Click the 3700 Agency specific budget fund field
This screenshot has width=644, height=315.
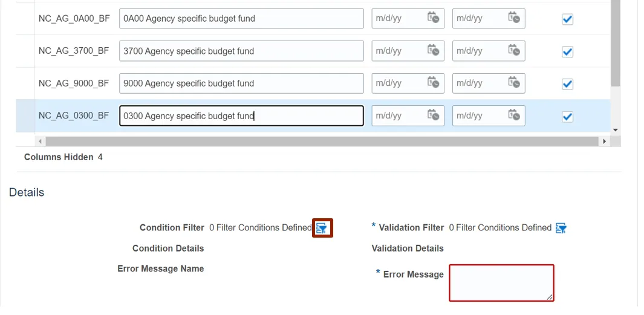pos(241,51)
